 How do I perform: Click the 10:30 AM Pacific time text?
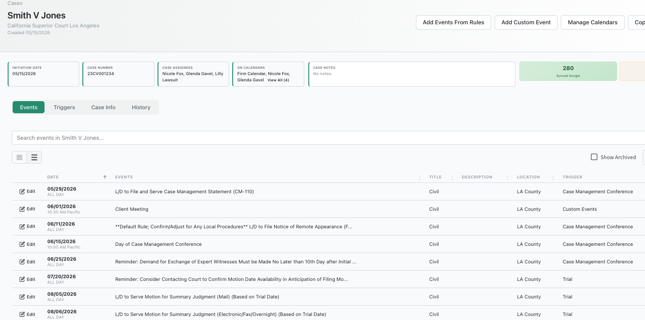coord(64,212)
